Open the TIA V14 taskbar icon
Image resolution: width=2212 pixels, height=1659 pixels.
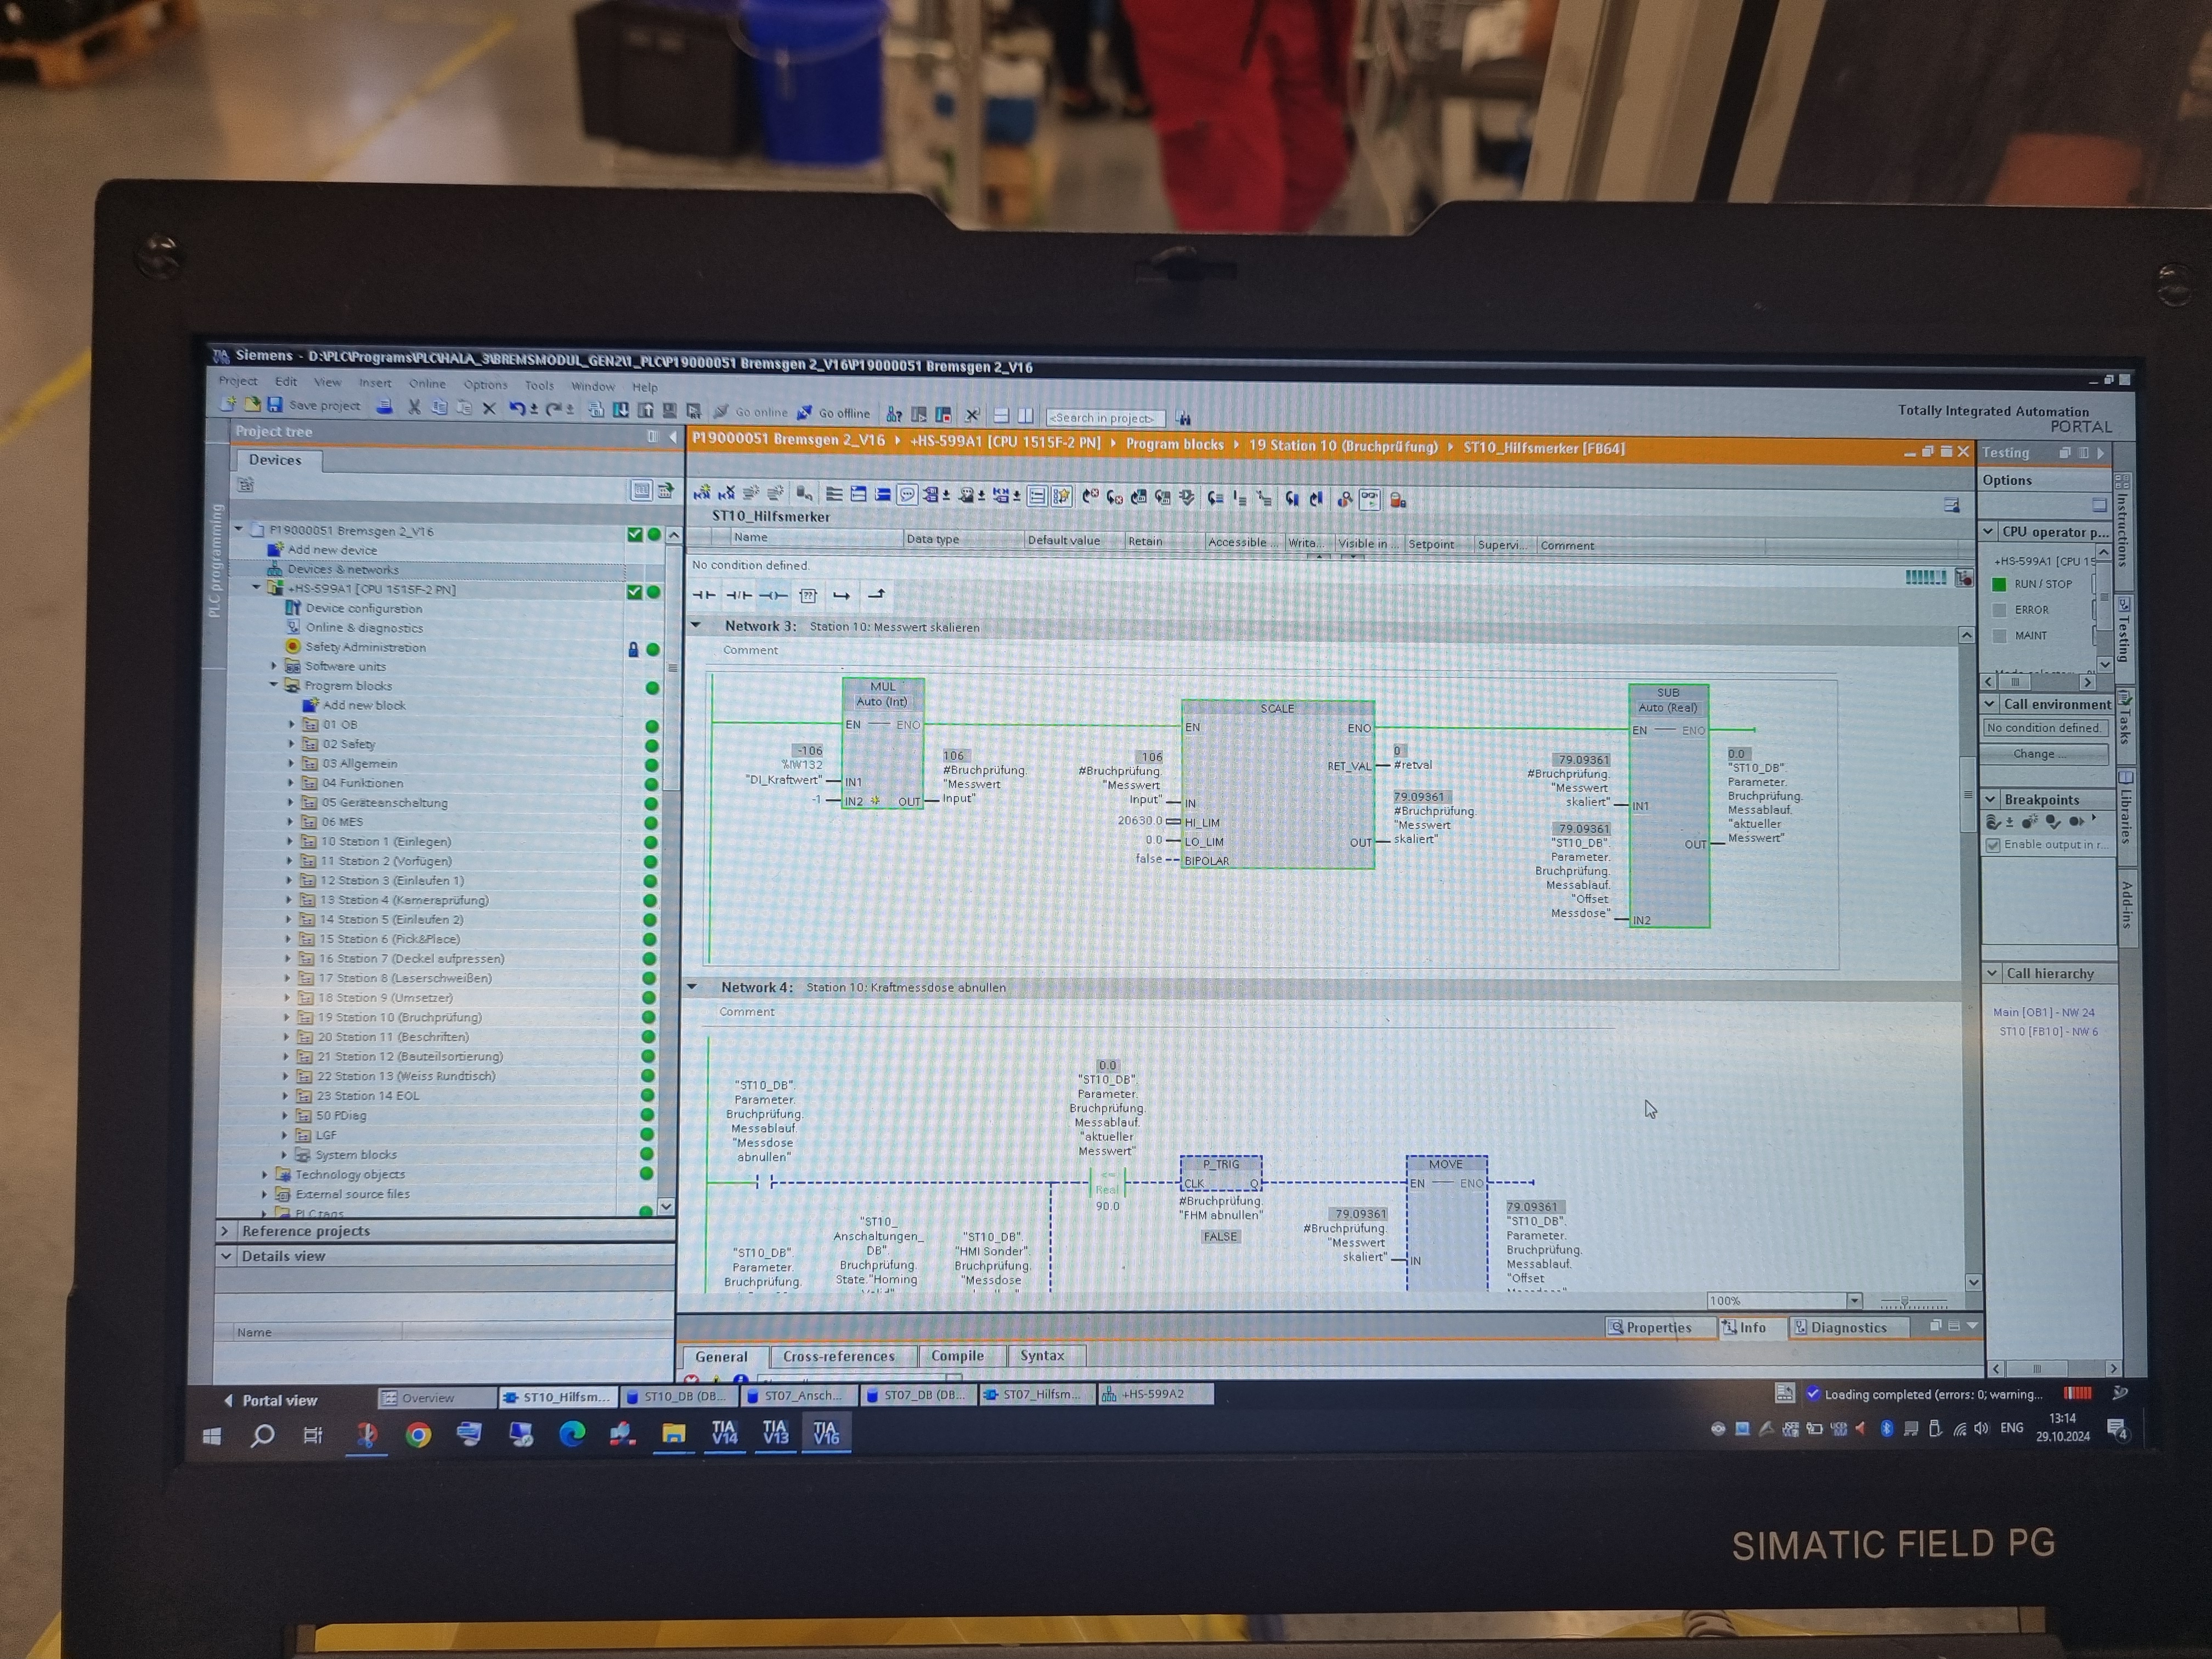pos(724,1433)
